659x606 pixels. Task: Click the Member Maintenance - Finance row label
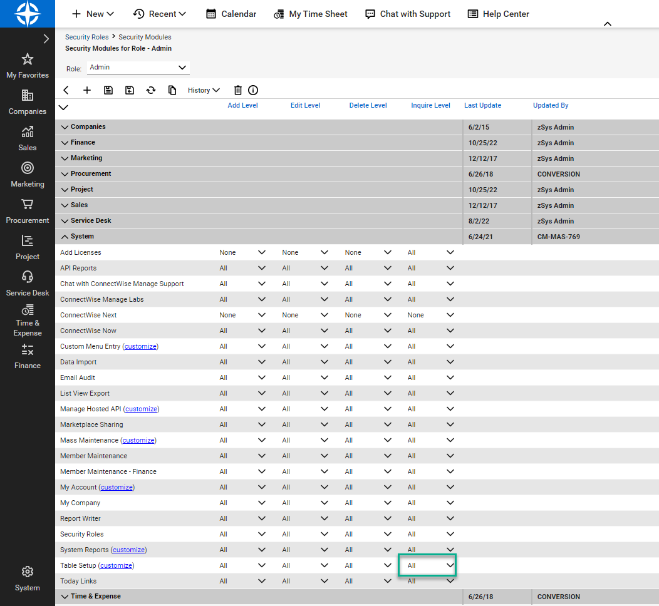108,471
